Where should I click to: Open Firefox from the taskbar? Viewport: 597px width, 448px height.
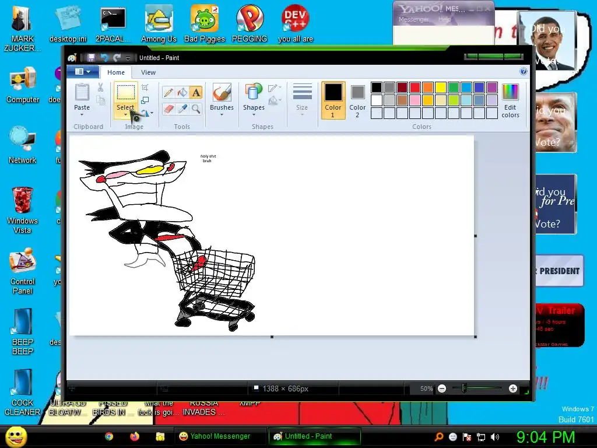point(135,436)
